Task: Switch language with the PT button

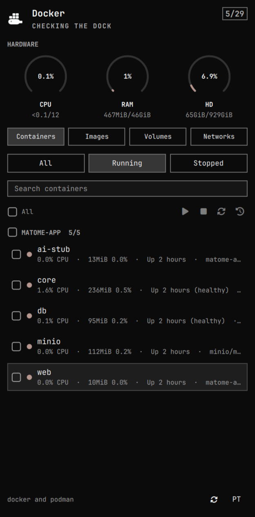Action: pos(237,499)
